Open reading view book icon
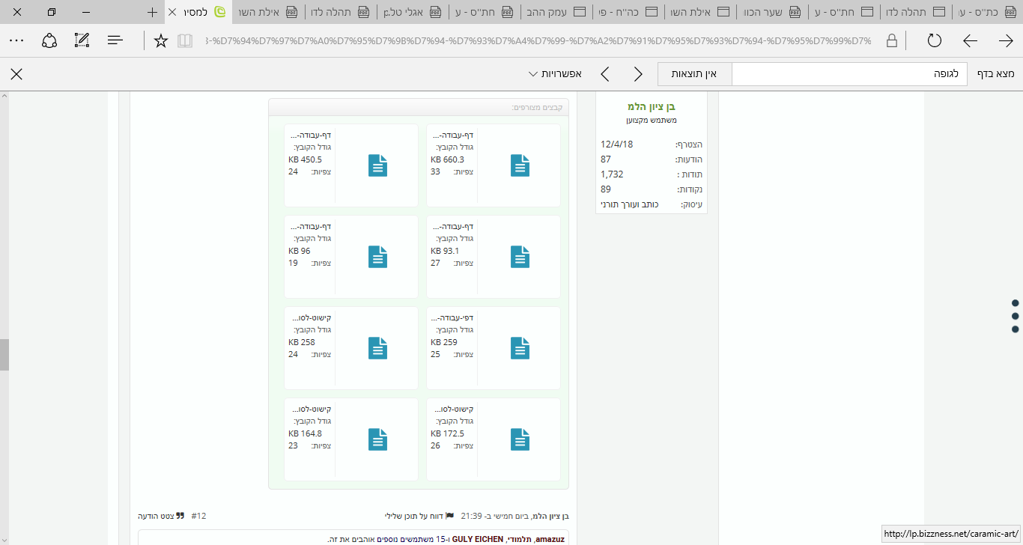The width and height of the screenshot is (1023, 545). pos(185,40)
